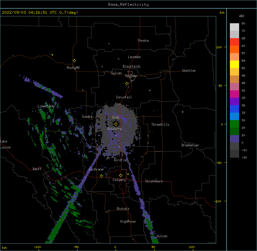Click the Lacombe city label

134,57
